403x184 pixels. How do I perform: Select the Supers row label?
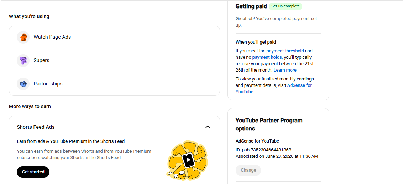point(41,61)
